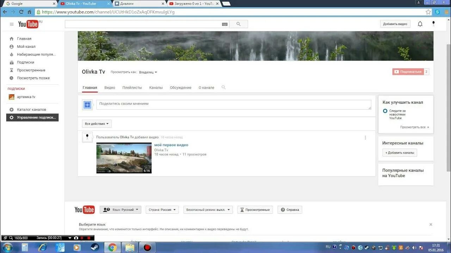Viewport: 451px width, 253px height.
Task: Click the 'Подписаться' subscribe button
Action: click(x=408, y=72)
